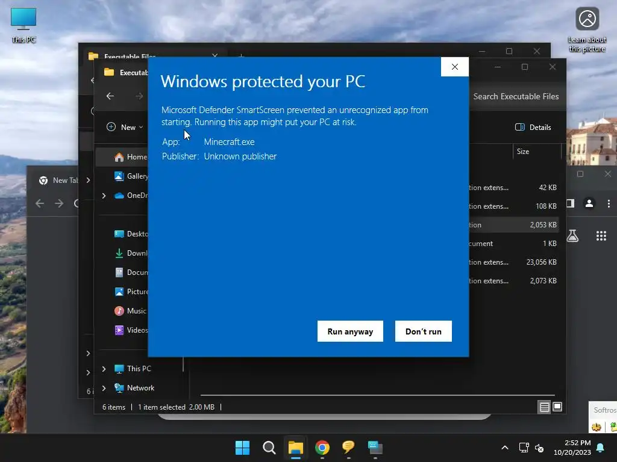The height and width of the screenshot is (462, 617).
Task: Open Downloads folder in sidebar
Action: point(131,253)
